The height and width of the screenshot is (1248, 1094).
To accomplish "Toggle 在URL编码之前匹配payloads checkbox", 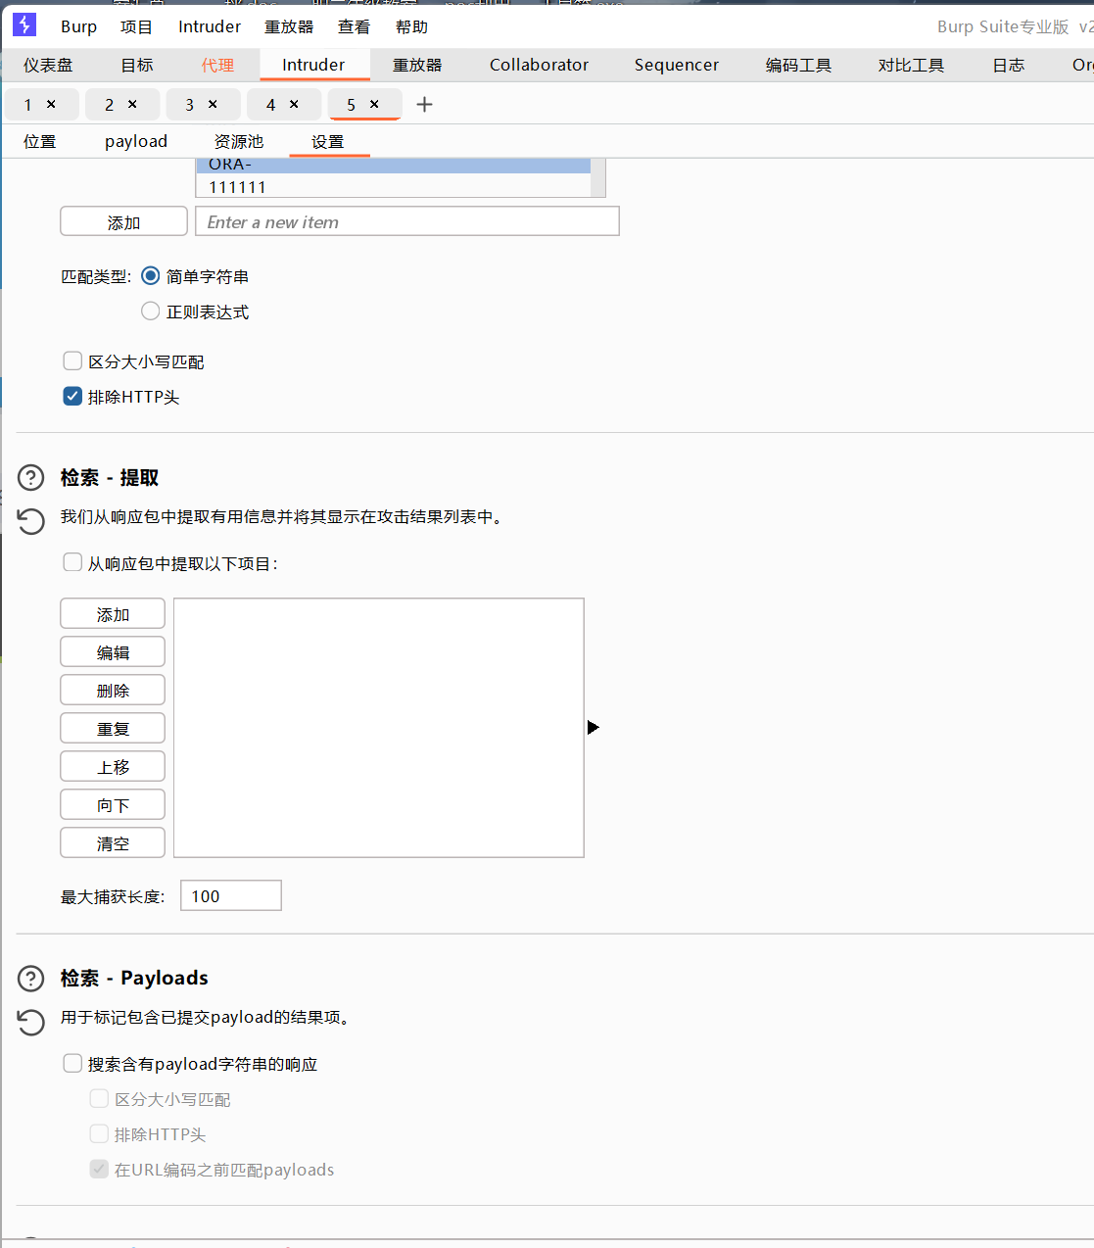I will click(99, 1170).
